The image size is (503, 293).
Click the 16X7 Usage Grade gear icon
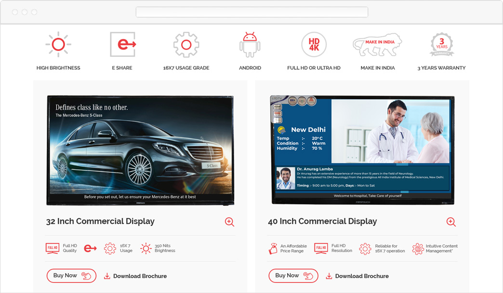(x=186, y=45)
